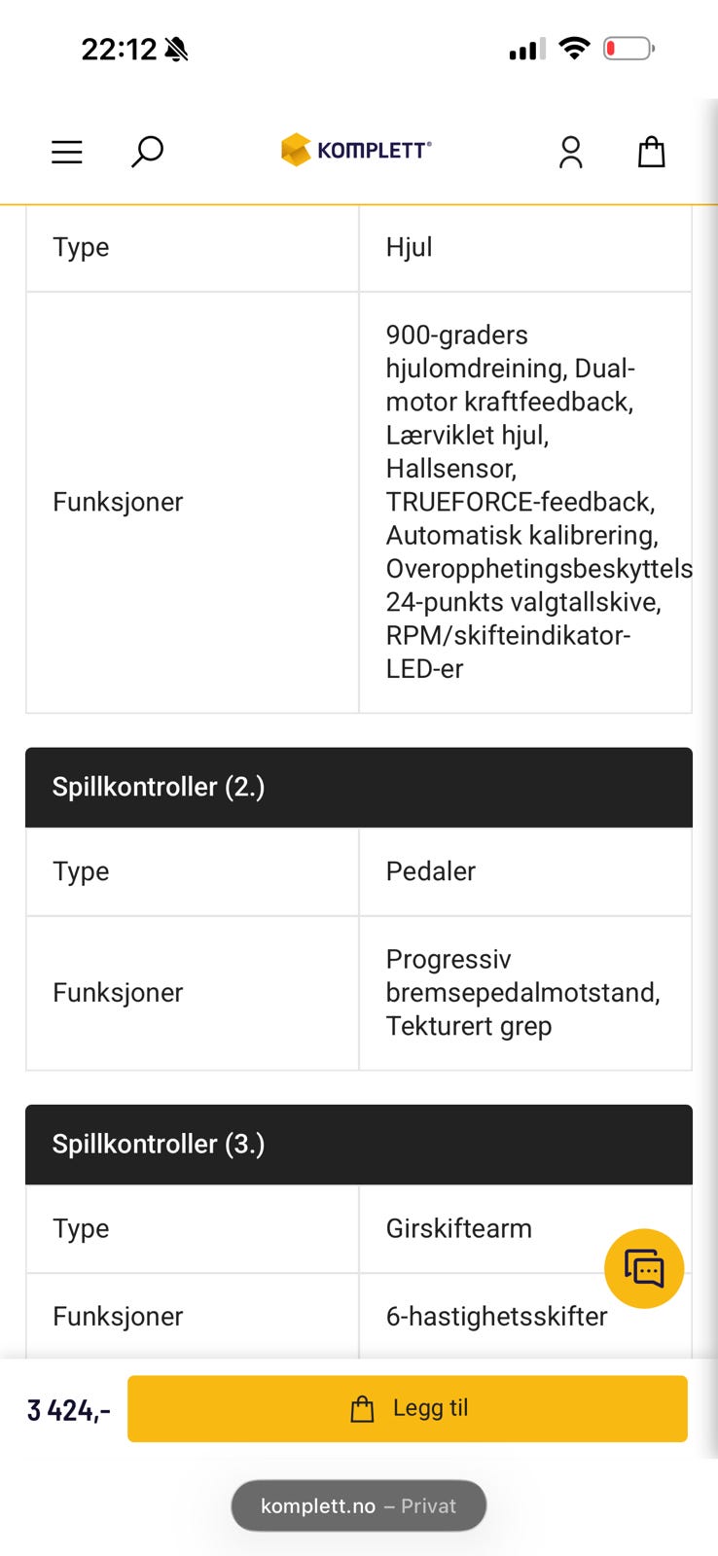Select the Spillkontroller (2.) header
The image size is (718, 1556).
coord(359,788)
